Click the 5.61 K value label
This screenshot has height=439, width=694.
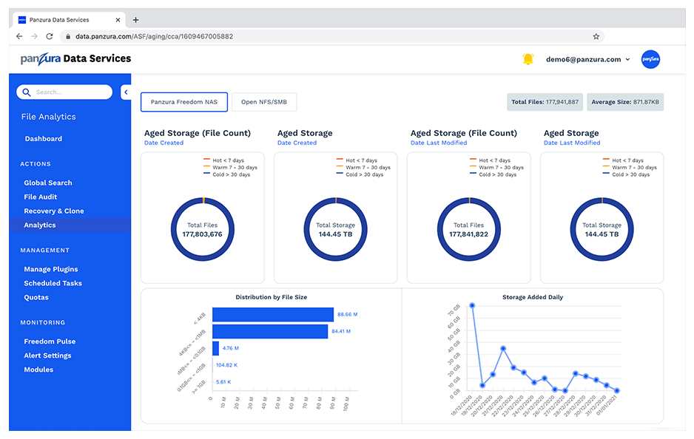pos(223,382)
